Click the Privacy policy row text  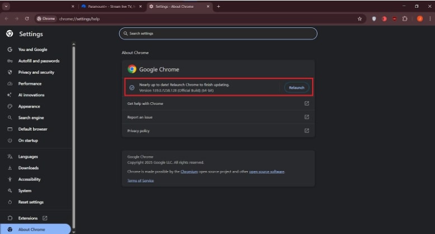click(x=138, y=131)
